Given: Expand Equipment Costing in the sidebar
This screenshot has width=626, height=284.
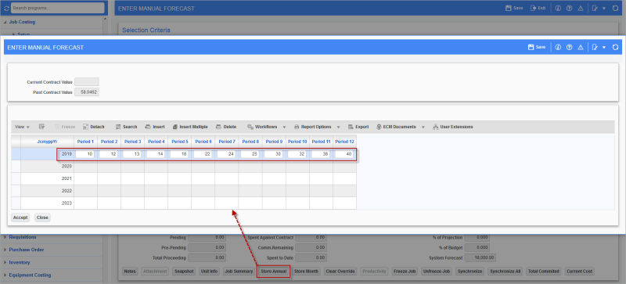Looking at the screenshot, I should [x=5, y=275].
